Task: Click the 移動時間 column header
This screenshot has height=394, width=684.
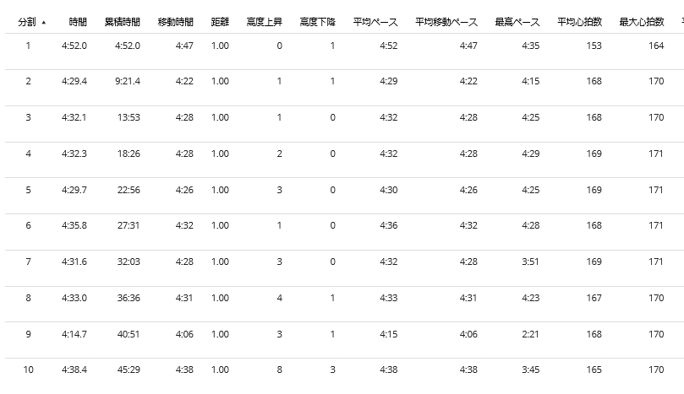Action: (175, 22)
